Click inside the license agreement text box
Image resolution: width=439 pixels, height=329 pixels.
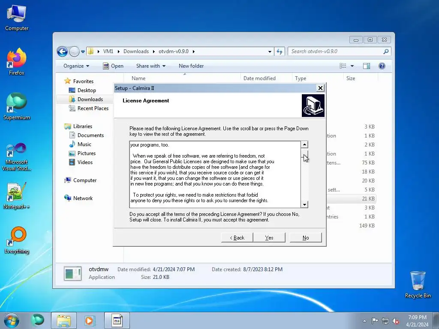(215, 175)
